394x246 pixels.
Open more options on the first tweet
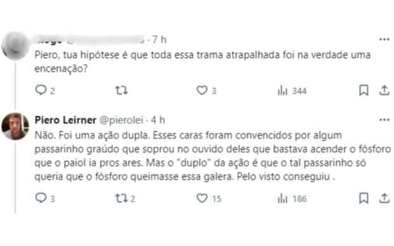[x=384, y=39]
